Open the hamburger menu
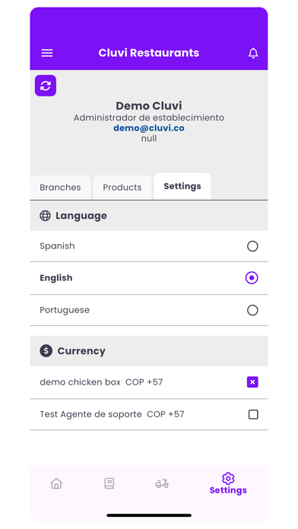Image resolution: width=298 pixels, height=529 pixels. tap(47, 53)
